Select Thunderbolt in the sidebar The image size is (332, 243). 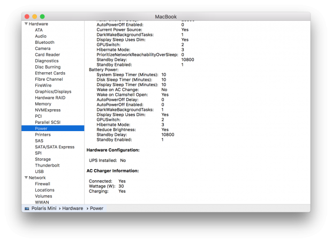click(47, 165)
